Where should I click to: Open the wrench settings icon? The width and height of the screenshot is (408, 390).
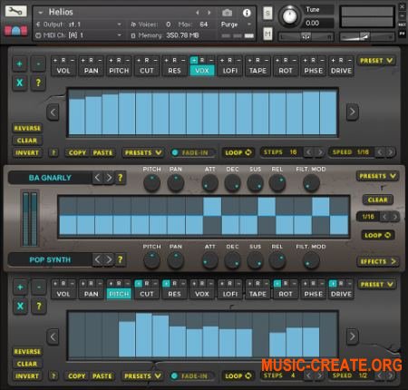pyautogui.click(x=15, y=12)
